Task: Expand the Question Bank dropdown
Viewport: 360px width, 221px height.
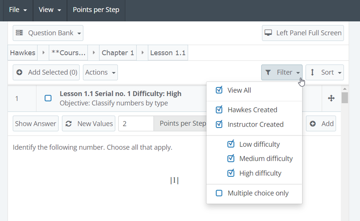Action: coord(48,33)
